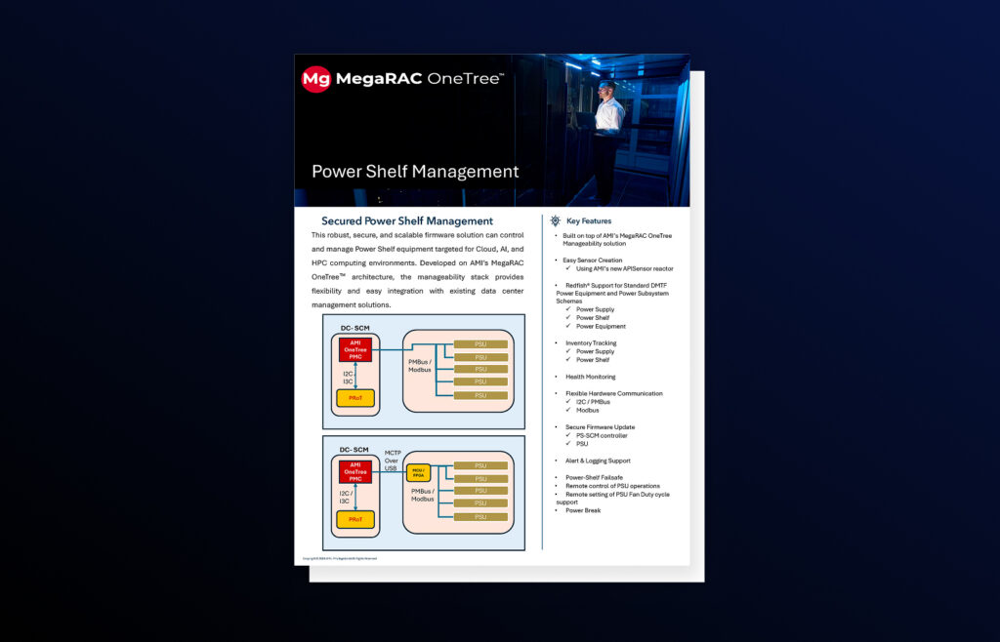Click the yellow PRoT block in upper diagram
Image resolution: width=1000 pixels, height=642 pixels.
tap(355, 398)
